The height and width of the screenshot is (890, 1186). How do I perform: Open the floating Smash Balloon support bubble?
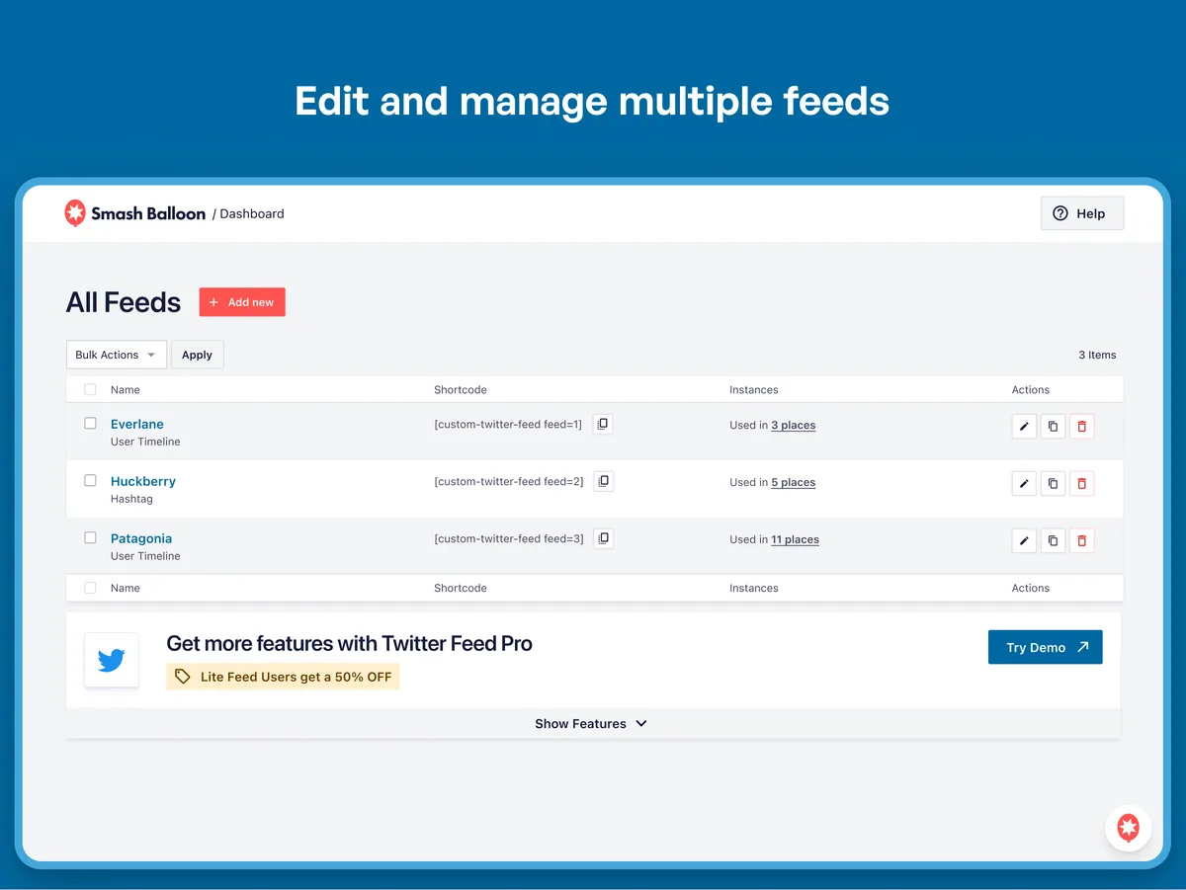coord(1128,828)
